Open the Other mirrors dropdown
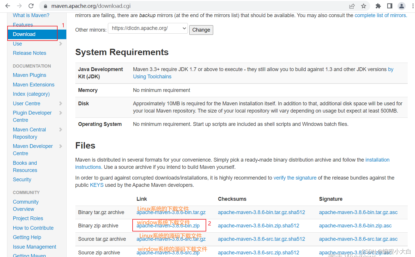Screen dimensions: 415x257 pos(148,28)
